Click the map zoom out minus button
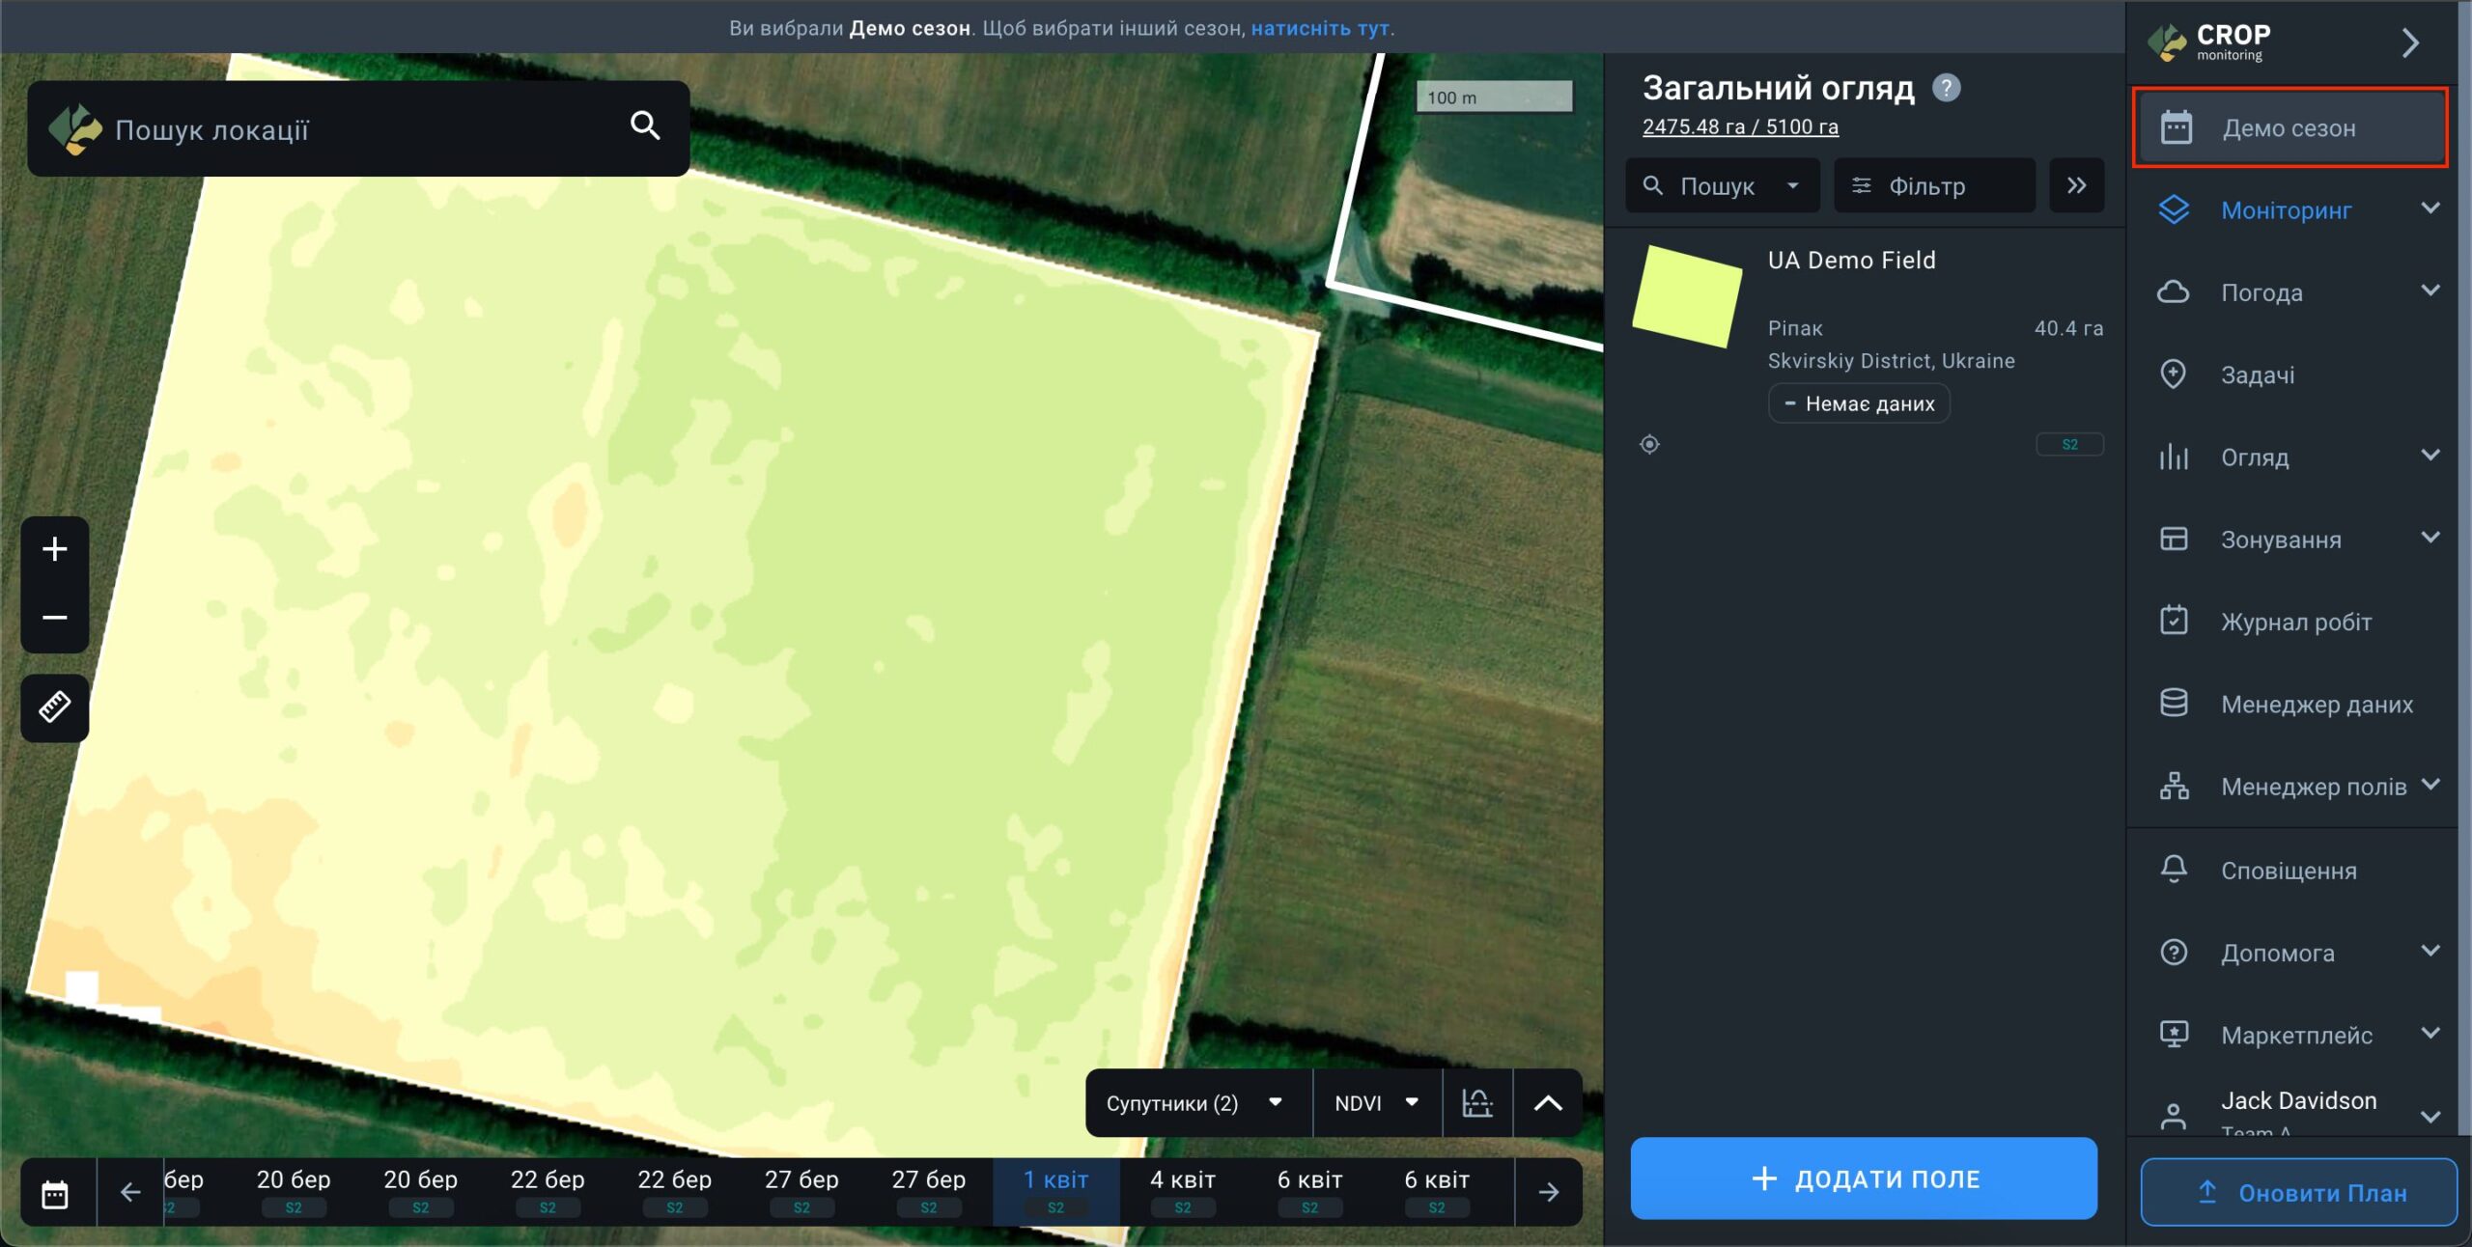2472x1247 pixels. click(x=55, y=618)
